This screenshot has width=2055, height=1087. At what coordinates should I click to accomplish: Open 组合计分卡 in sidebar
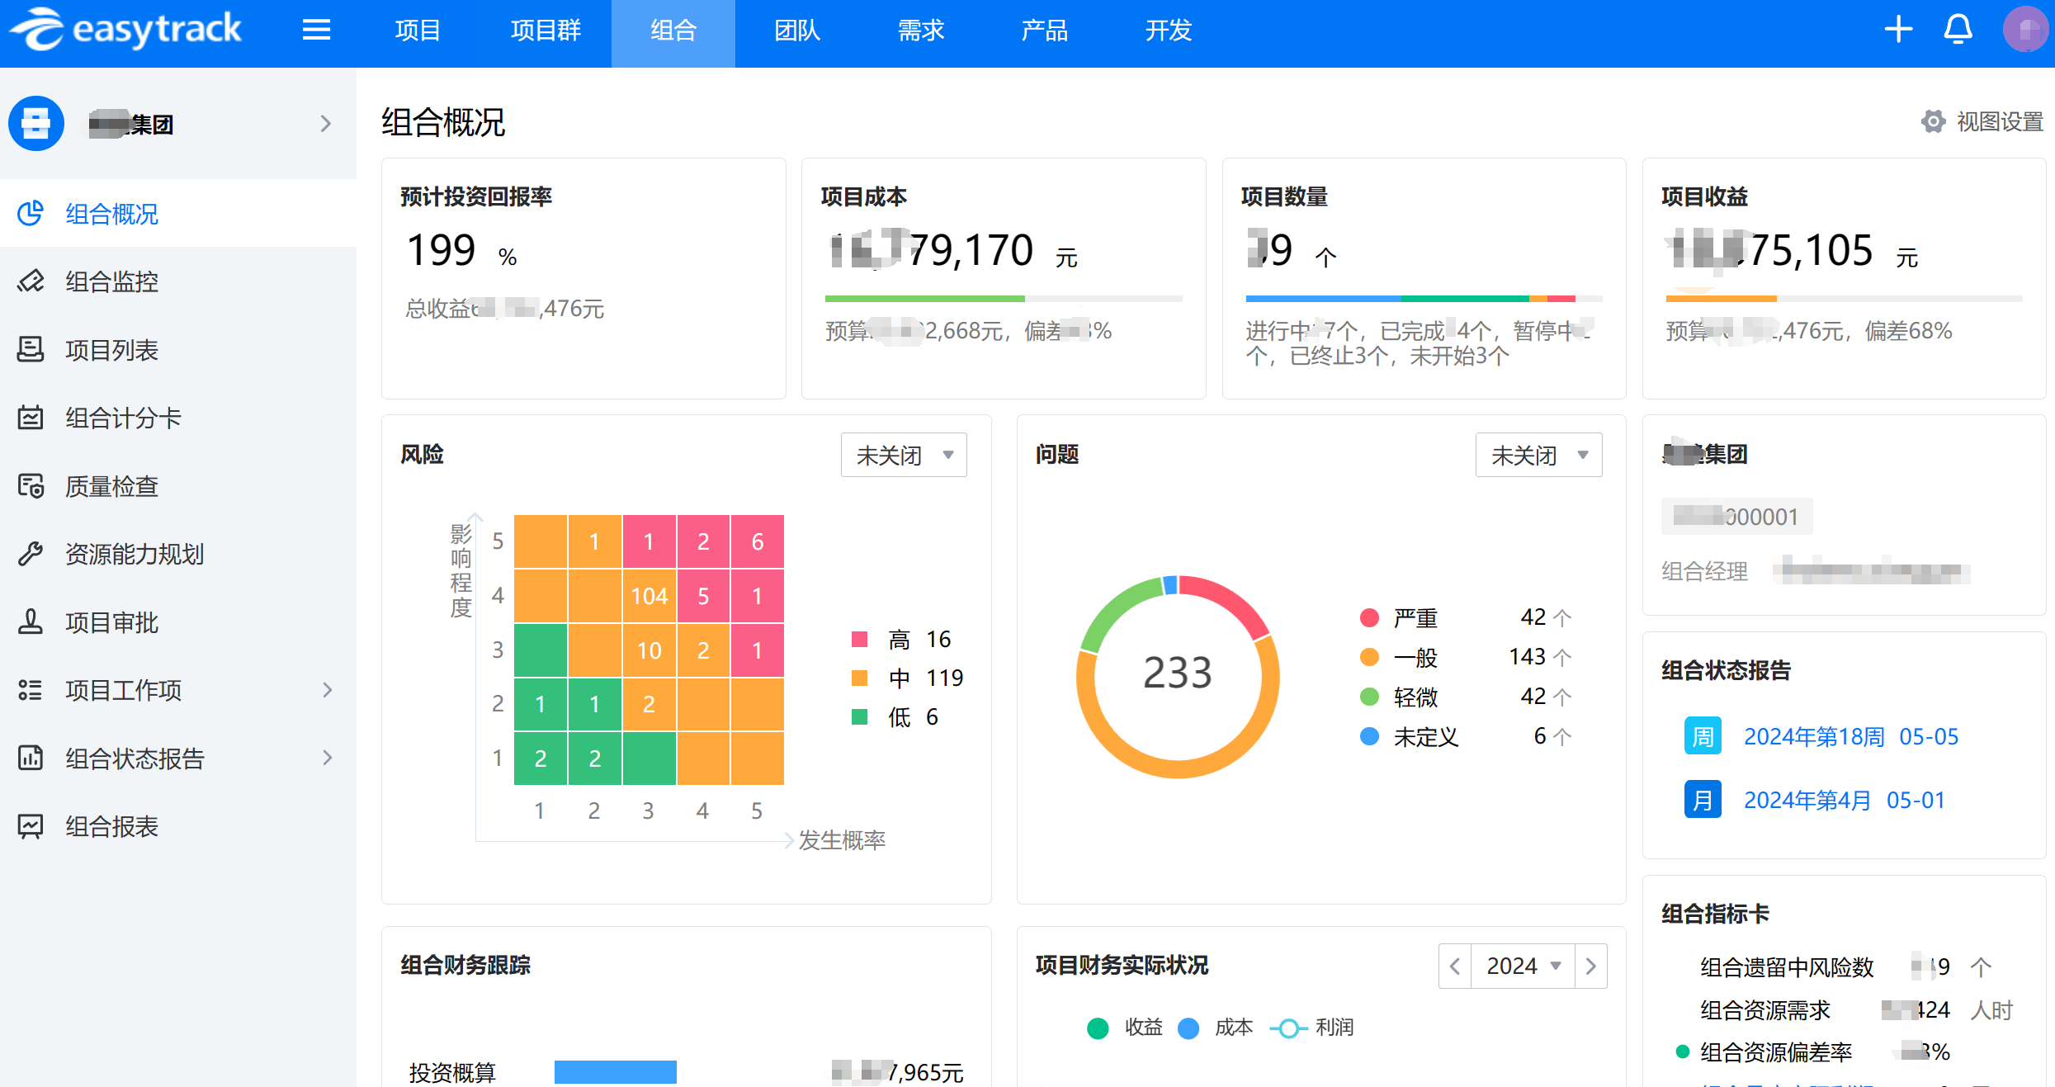point(178,418)
